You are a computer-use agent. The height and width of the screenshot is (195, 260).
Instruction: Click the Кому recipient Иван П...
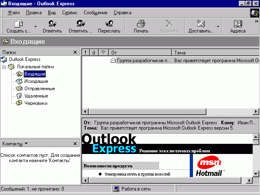coord(247,123)
